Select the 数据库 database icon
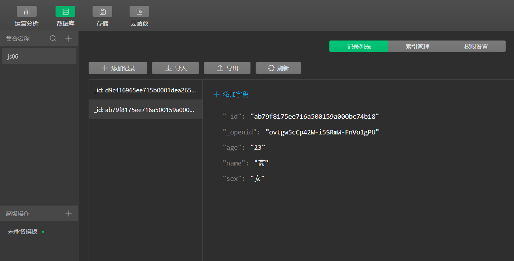This screenshot has height=261, width=514. [x=65, y=11]
